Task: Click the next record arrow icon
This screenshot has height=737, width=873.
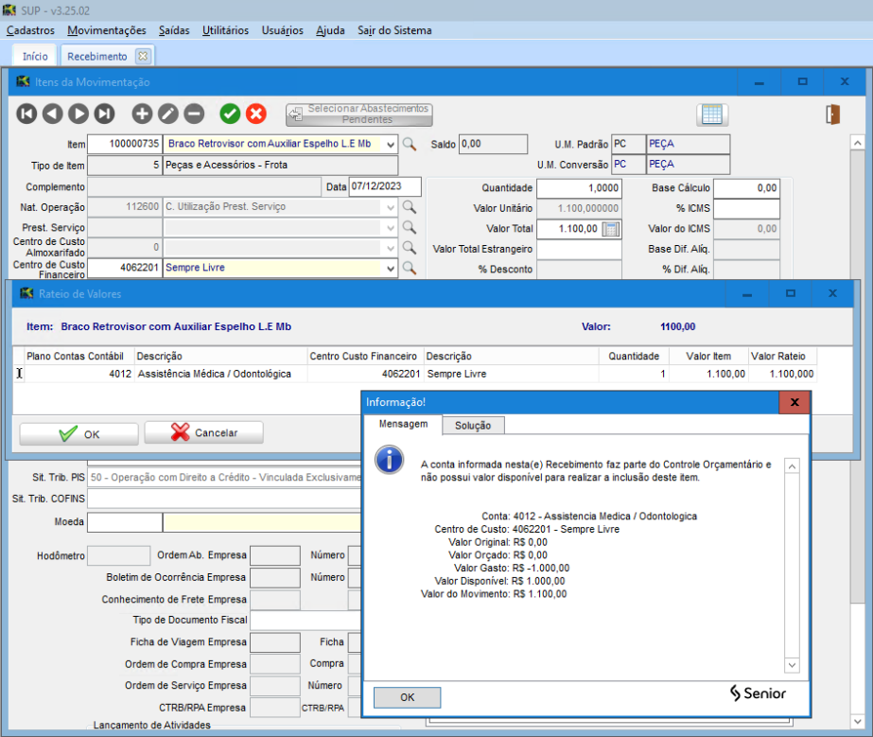Action: [x=79, y=114]
